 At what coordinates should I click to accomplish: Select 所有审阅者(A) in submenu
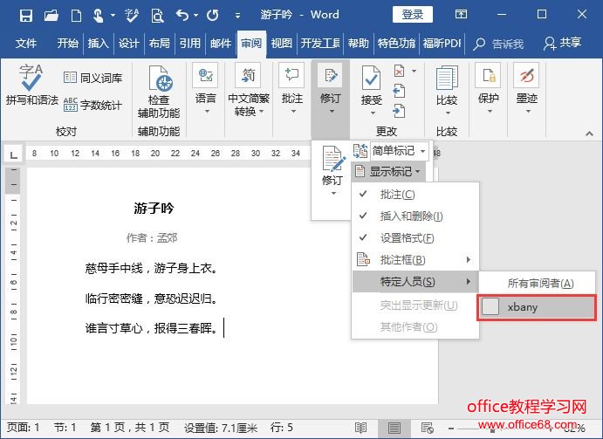(x=538, y=284)
